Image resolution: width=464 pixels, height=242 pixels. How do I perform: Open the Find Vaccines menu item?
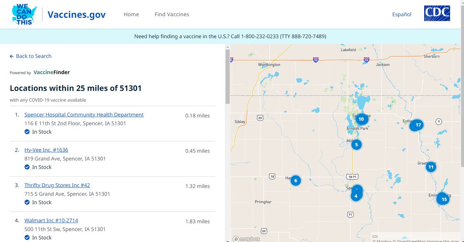(x=172, y=14)
